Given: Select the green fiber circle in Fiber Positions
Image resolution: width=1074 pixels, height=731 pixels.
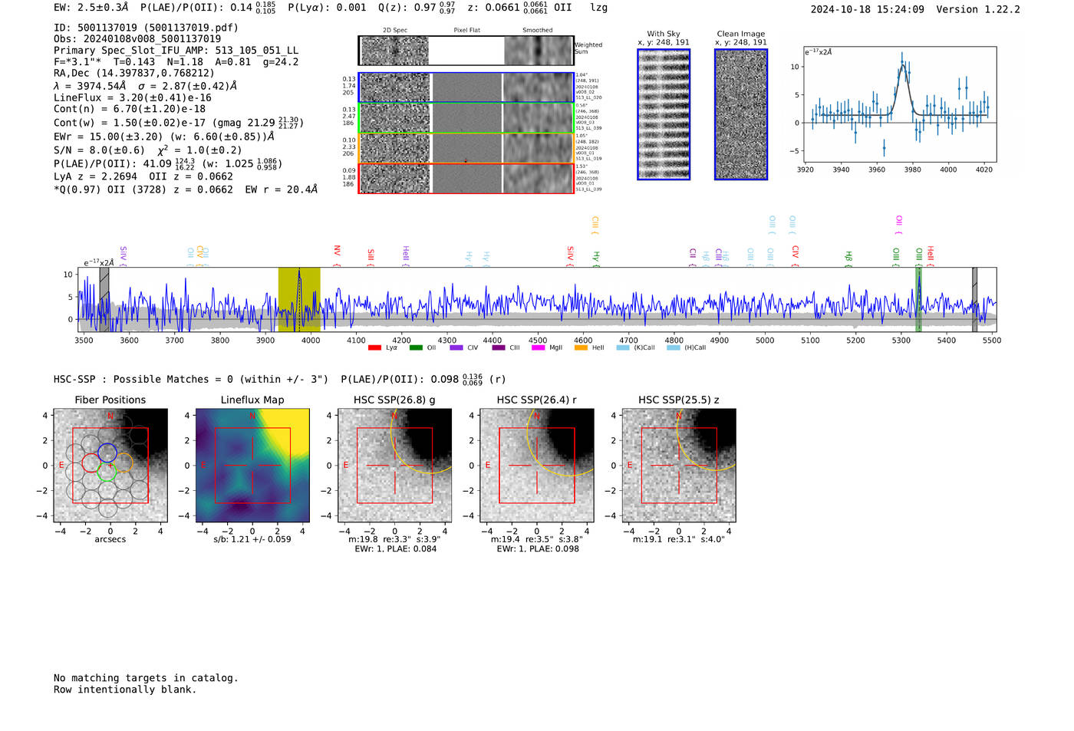Looking at the screenshot, I should click(x=107, y=472).
